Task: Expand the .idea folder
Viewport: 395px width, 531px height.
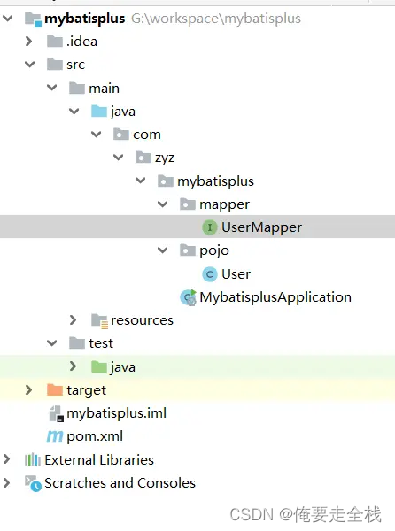Action: point(29,42)
